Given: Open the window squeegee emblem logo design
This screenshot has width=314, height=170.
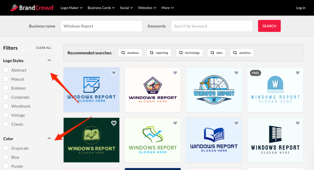Looking at the screenshot, I should point(214,90).
